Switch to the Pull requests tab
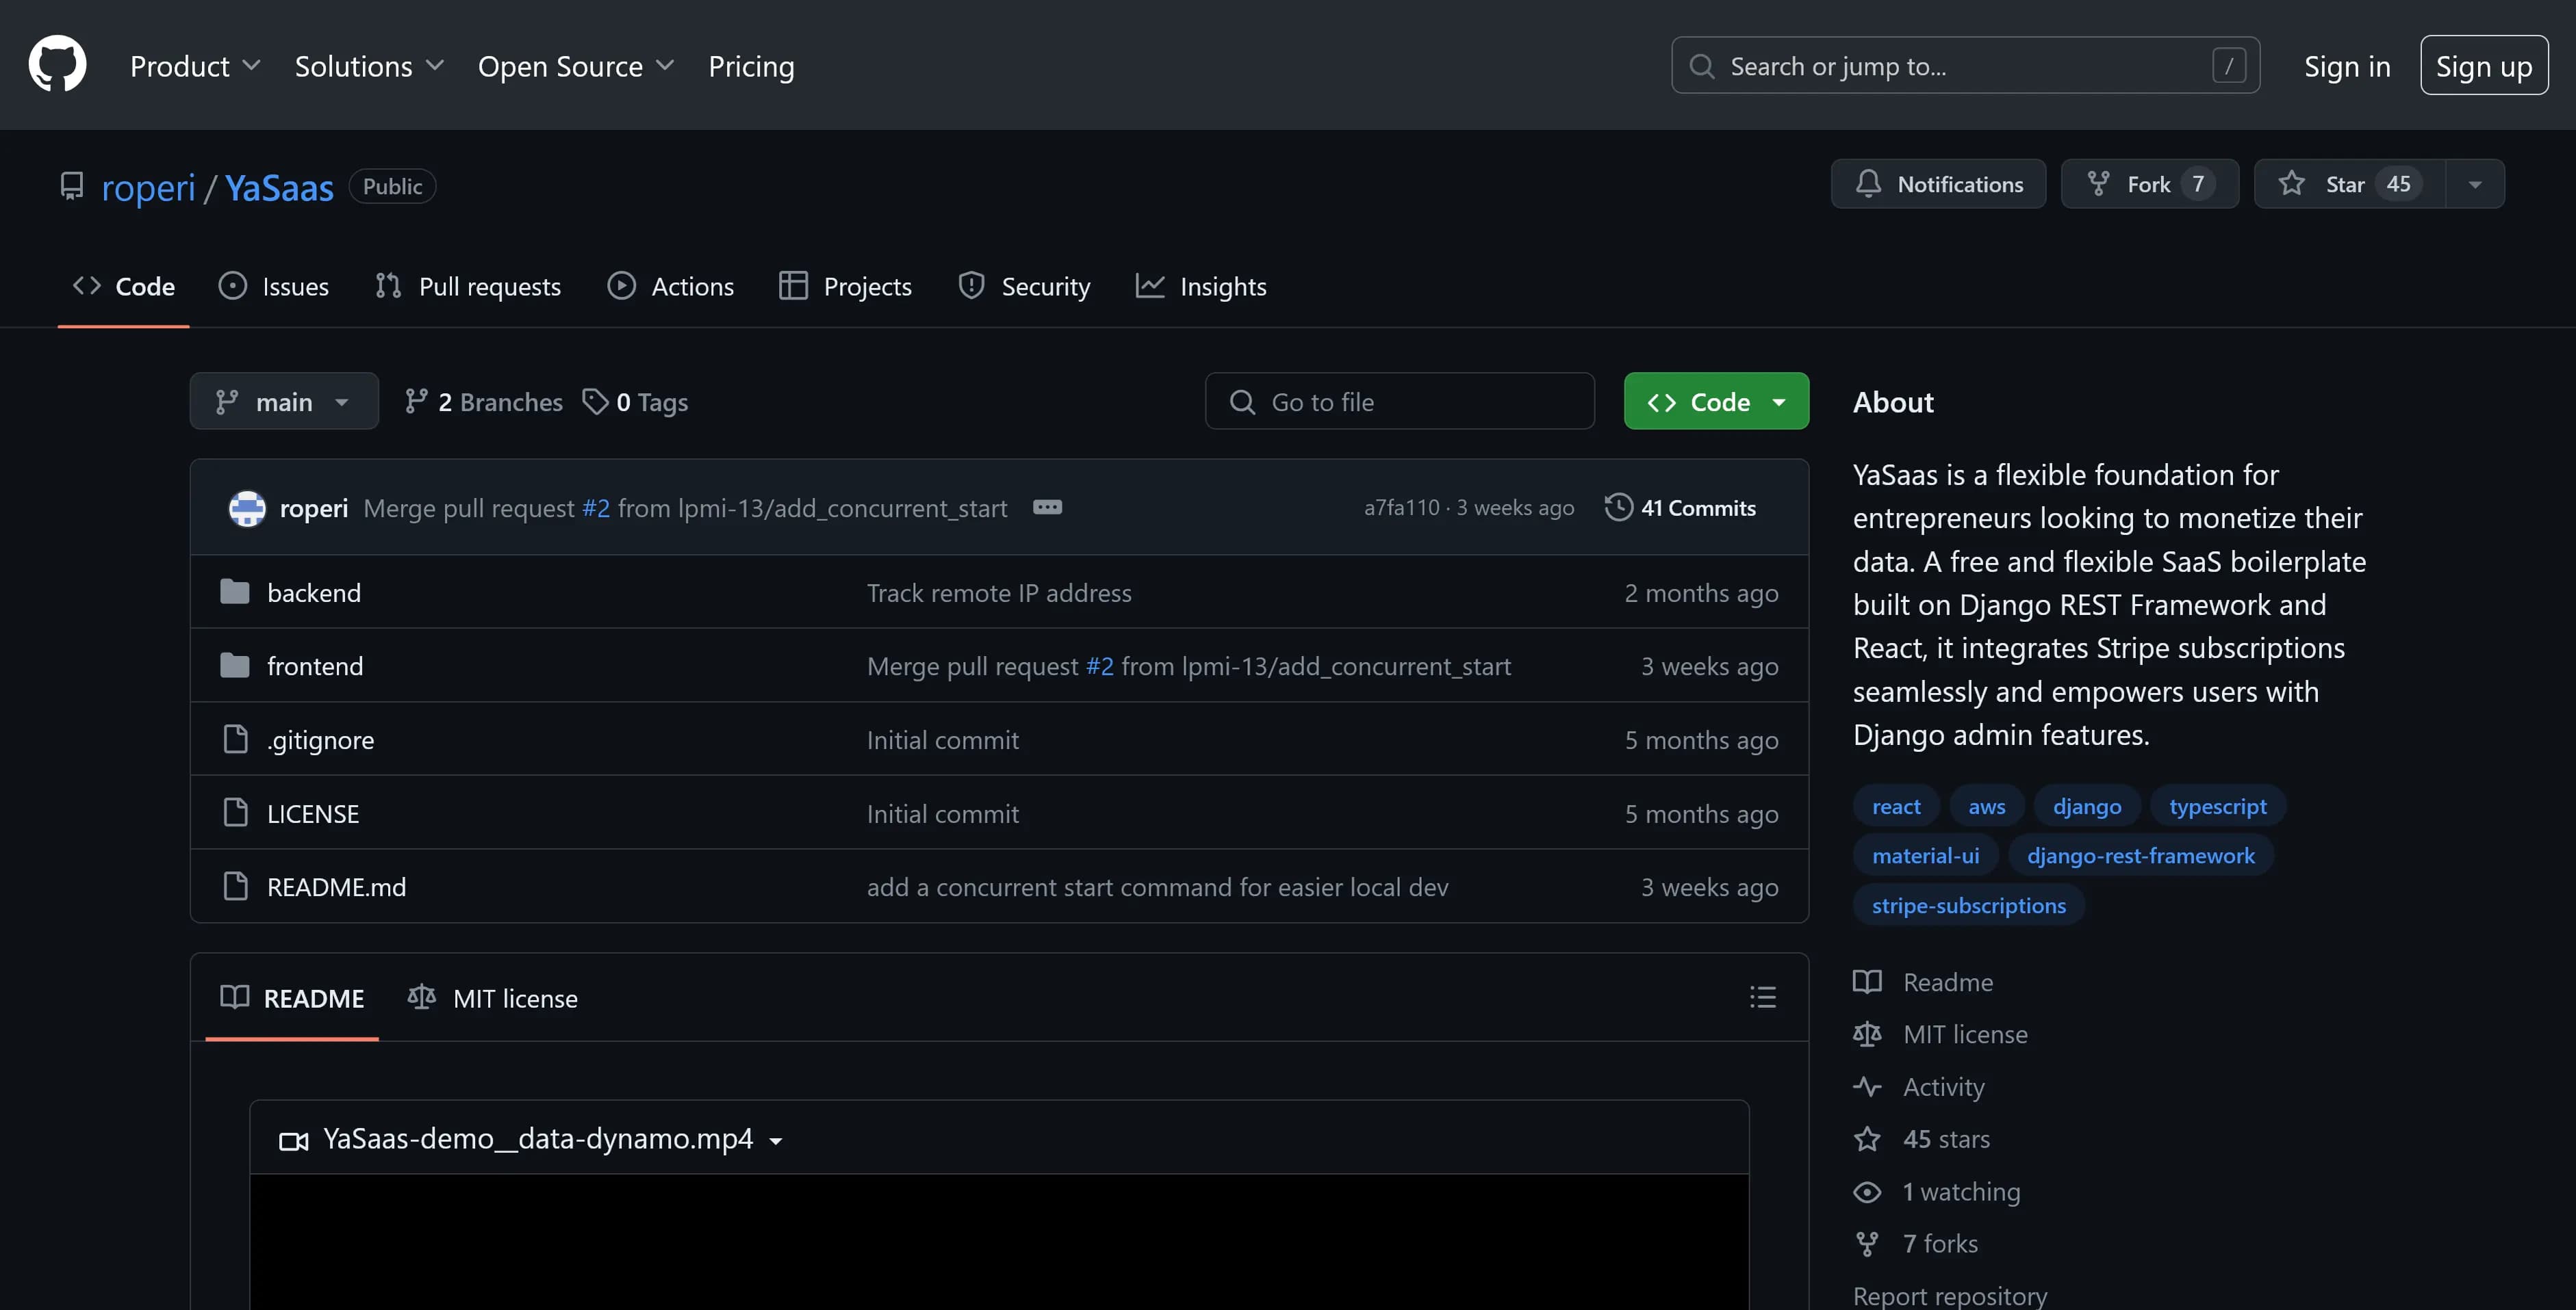 pyautogui.click(x=467, y=286)
